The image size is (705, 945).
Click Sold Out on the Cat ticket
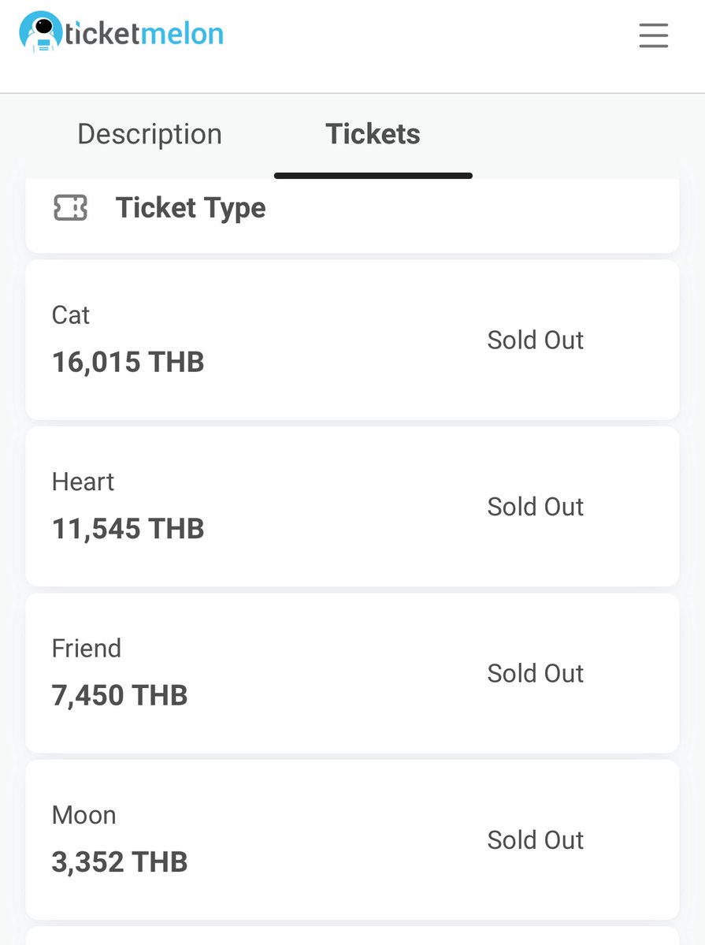[x=535, y=340]
